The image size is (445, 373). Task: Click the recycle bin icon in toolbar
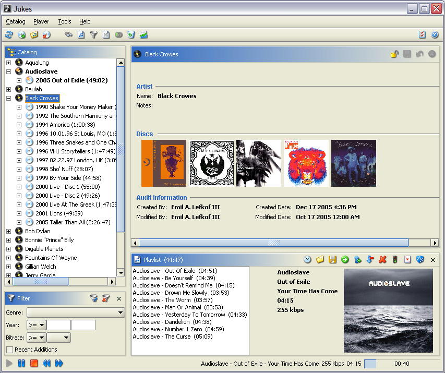click(131, 35)
